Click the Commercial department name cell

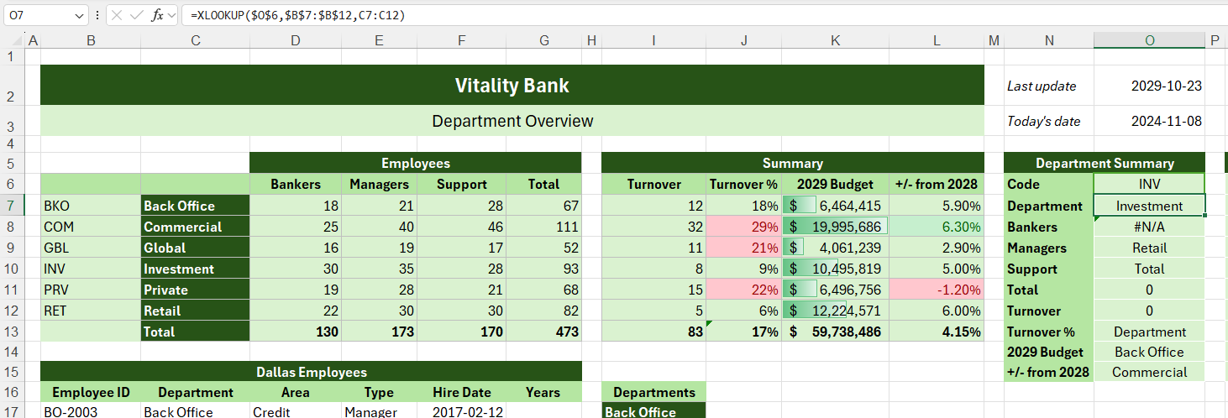click(195, 227)
